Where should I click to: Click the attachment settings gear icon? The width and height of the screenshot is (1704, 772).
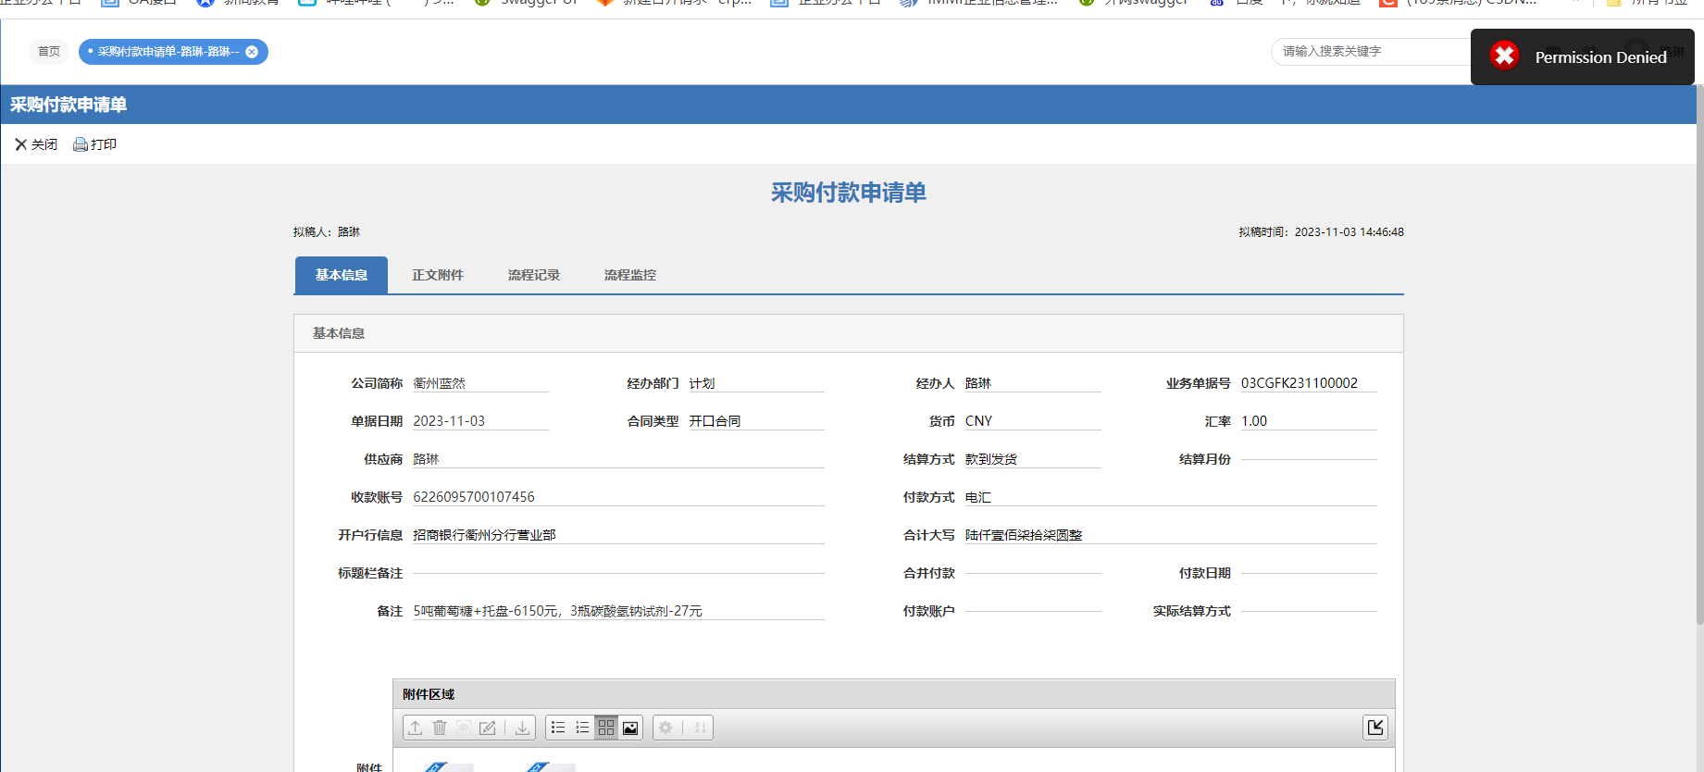pos(665,728)
